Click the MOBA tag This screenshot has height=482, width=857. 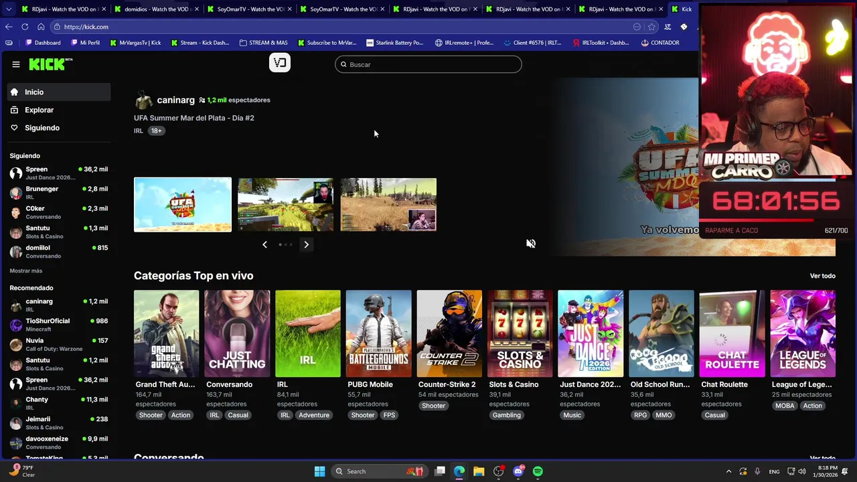click(x=785, y=406)
